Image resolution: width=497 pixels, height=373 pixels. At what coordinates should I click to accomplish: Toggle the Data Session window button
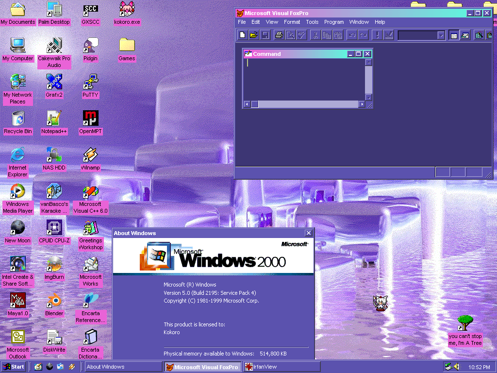pyautogui.click(x=465, y=35)
